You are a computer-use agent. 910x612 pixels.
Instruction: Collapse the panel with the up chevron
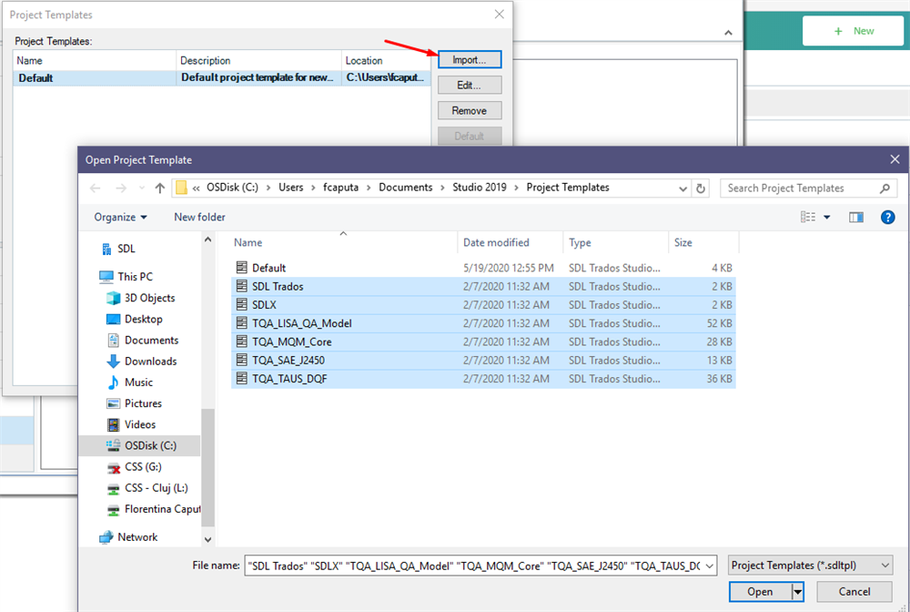pos(728,33)
